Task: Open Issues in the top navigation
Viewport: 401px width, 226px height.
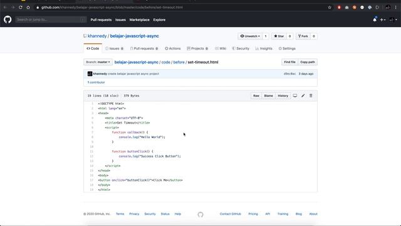Action: (x=120, y=19)
